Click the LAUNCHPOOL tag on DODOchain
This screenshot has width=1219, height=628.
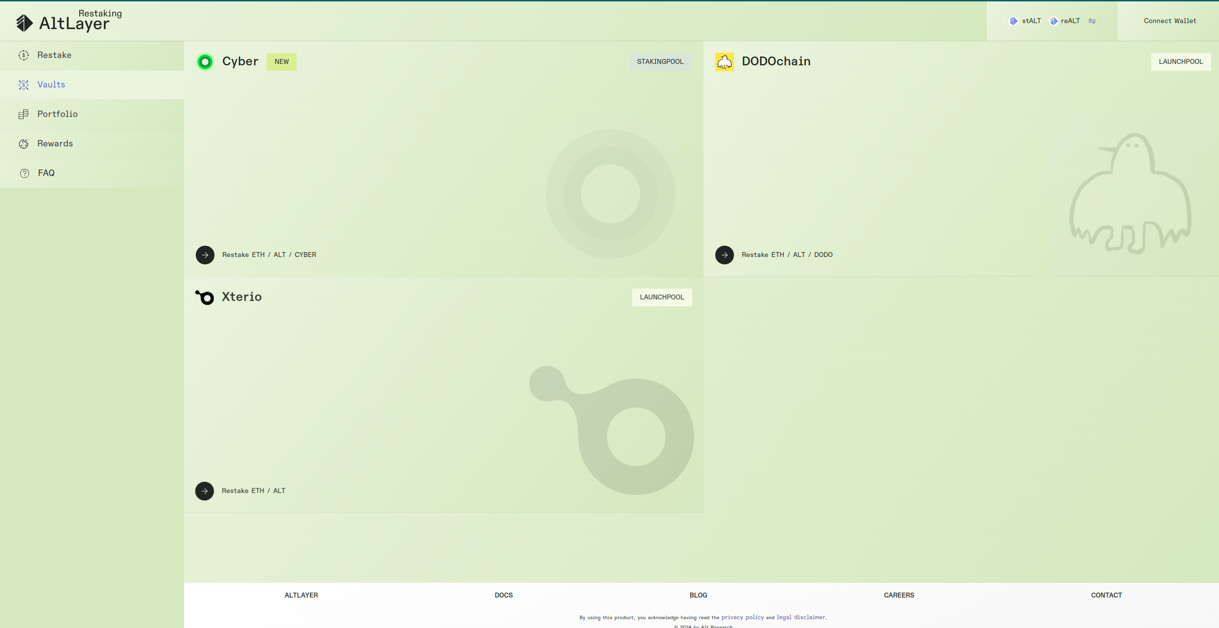click(1181, 62)
